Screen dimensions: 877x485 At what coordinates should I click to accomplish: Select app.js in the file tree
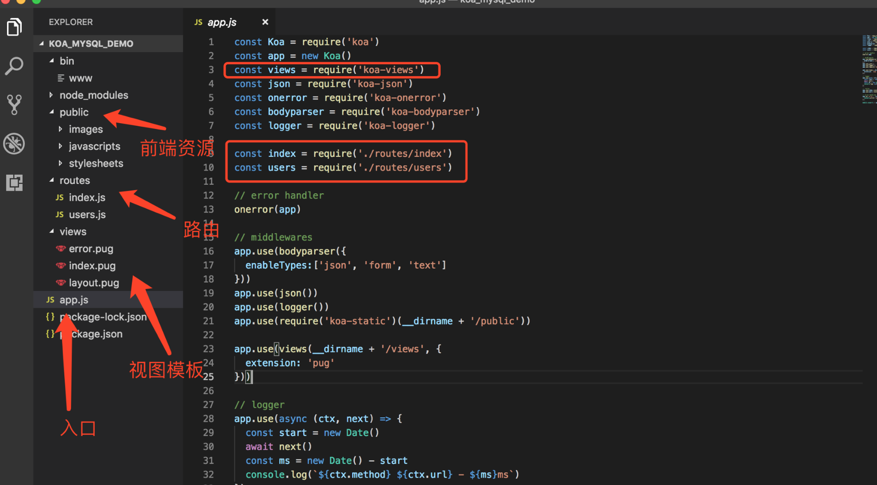pyautogui.click(x=108, y=300)
